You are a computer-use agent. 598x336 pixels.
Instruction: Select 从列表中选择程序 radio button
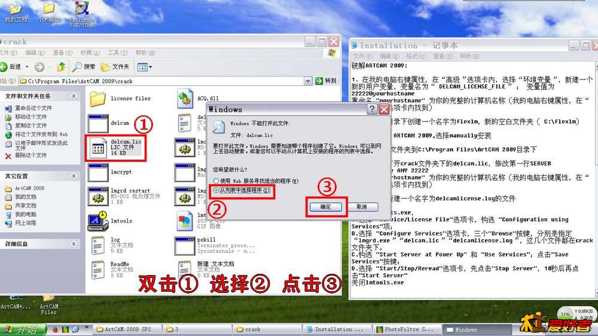click(216, 190)
